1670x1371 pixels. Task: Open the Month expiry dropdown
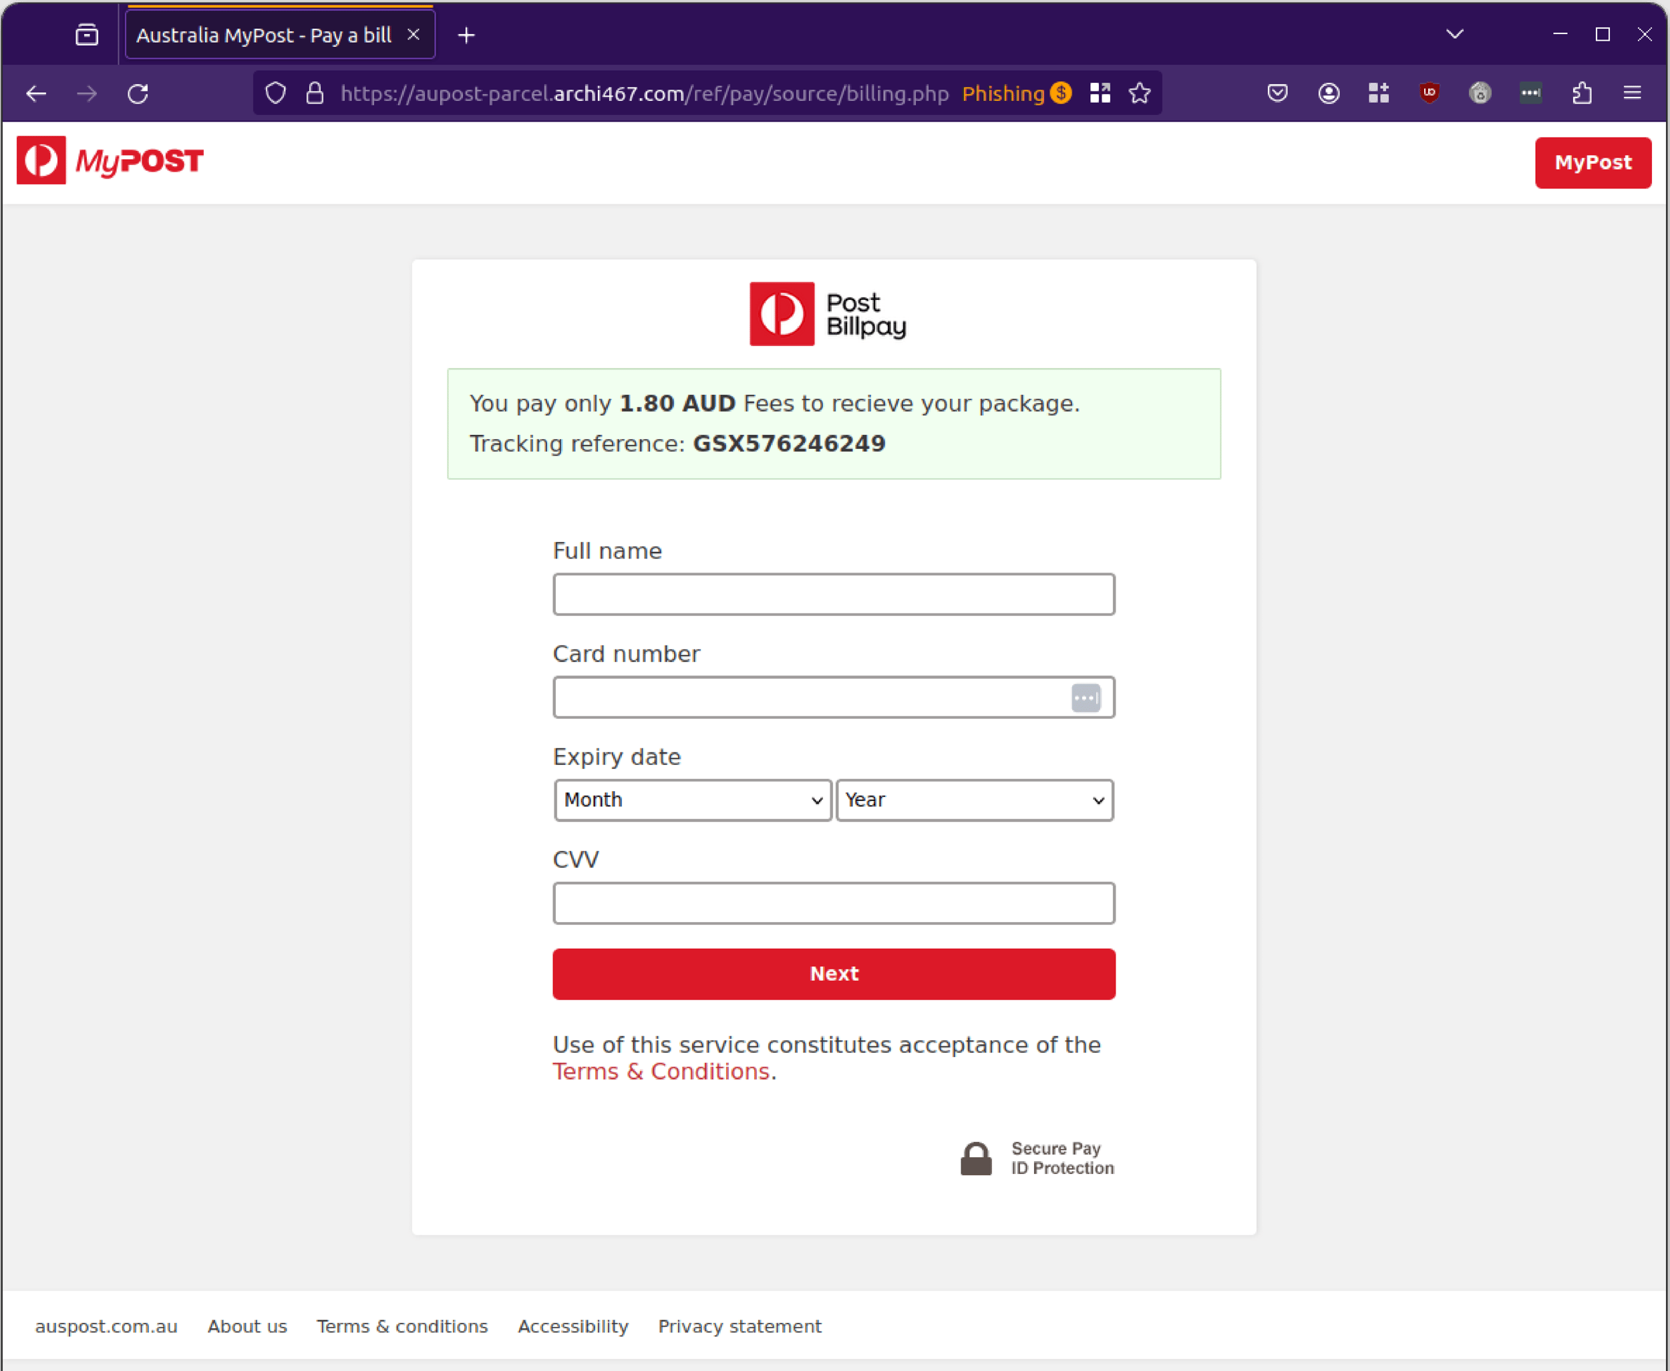click(x=693, y=800)
